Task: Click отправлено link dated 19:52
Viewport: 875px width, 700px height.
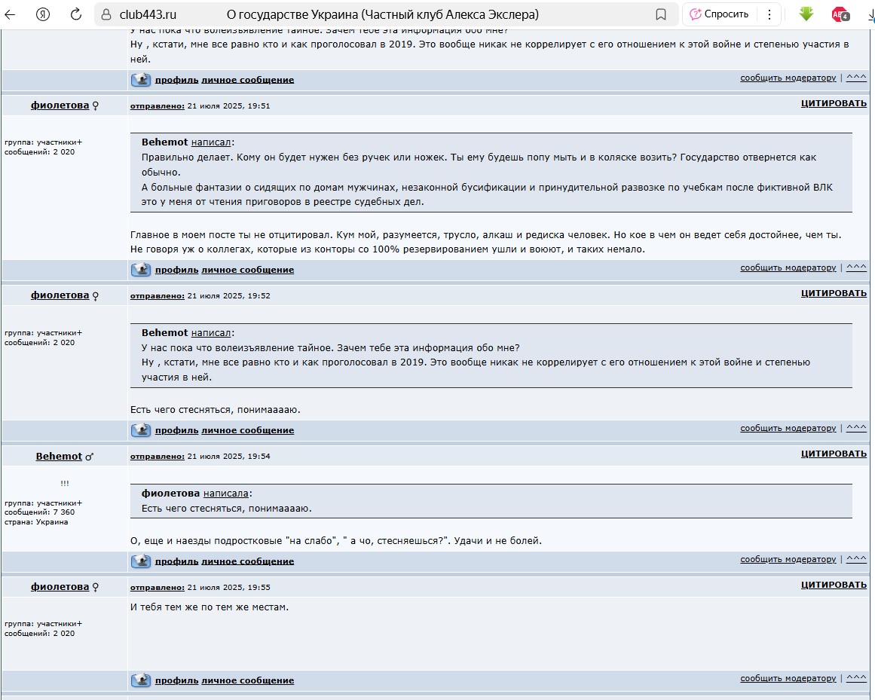Action: click(x=158, y=296)
